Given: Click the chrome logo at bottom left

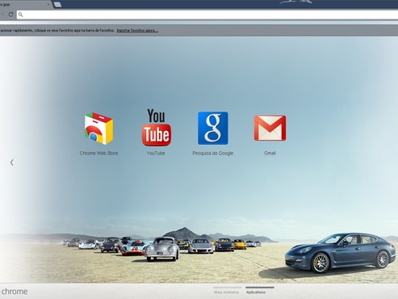Looking at the screenshot, I should click(14, 292).
